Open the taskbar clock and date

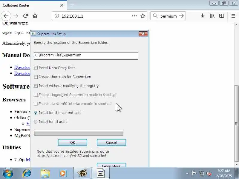pos(224,173)
